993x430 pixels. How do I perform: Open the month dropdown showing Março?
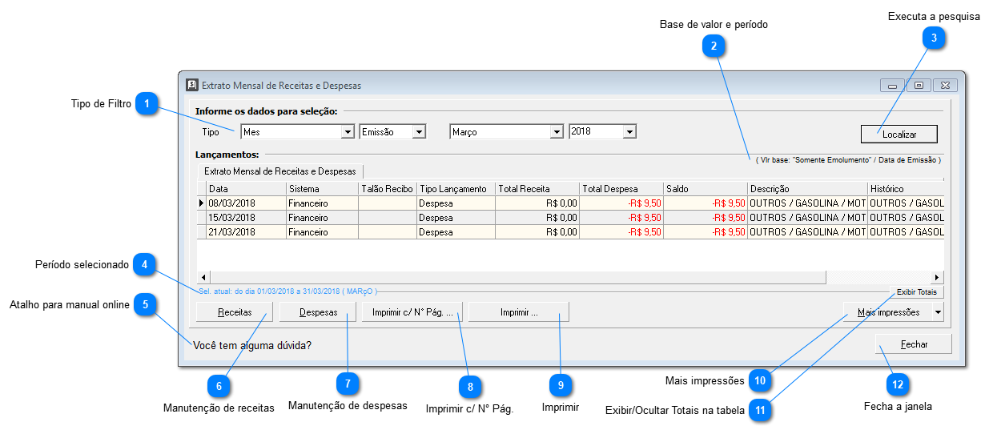click(x=507, y=132)
